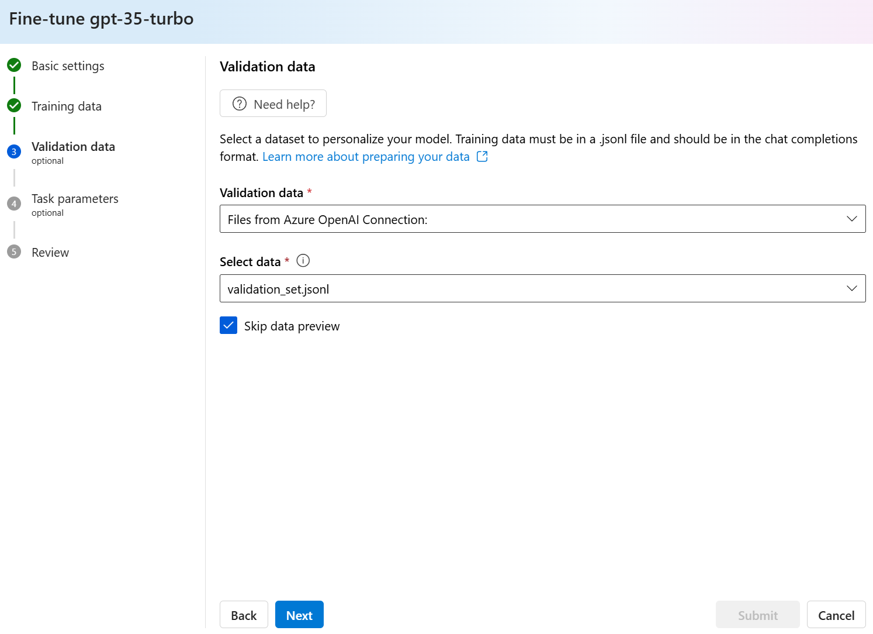Click the step 5 Review circle
Image resolution: width=873 pixels, height=634 pixels.
coord(14,251)
